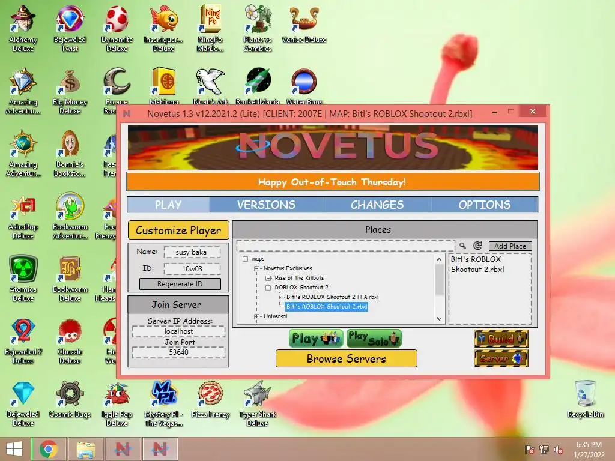The width and height of the screenshot is (615, 461).
Task: Click the Add Place button
Action: [x=510, y=246]
